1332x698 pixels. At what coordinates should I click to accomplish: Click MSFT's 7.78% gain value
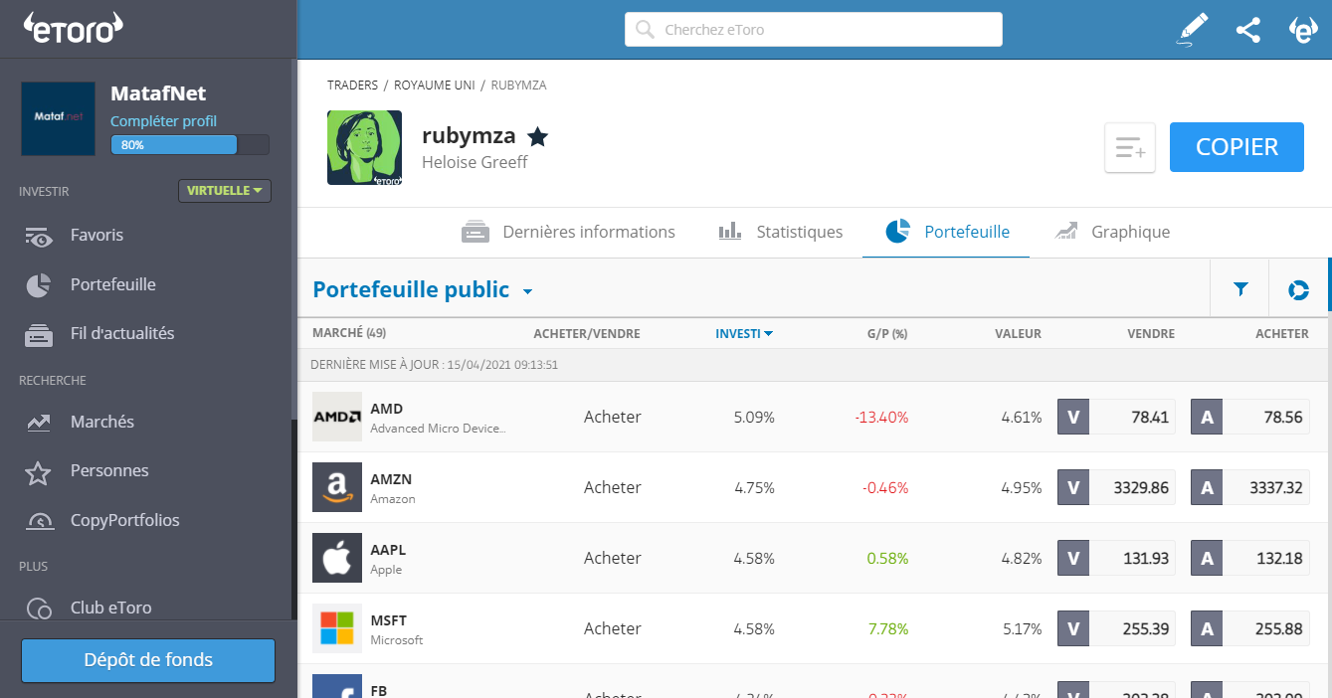coord(887,629)
